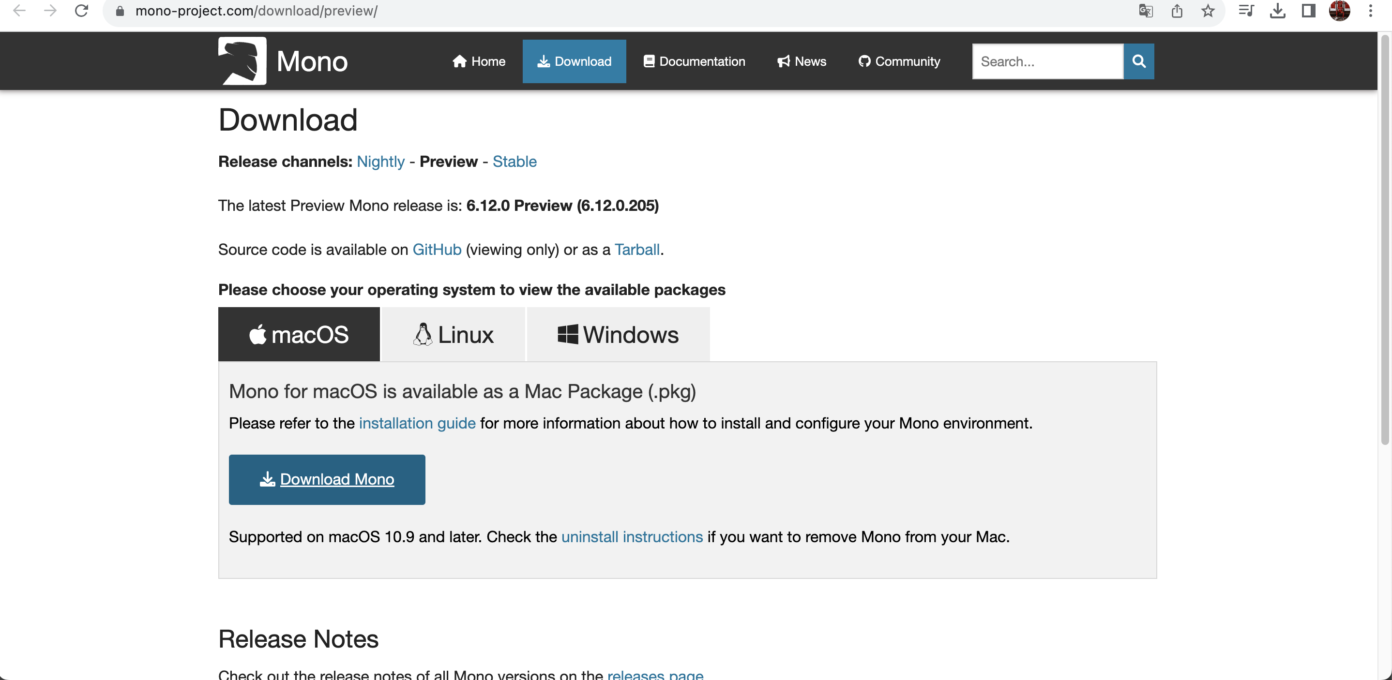Click the page vertical scrollbar
Screen dimensions: 1392x680
(1384, 240)
